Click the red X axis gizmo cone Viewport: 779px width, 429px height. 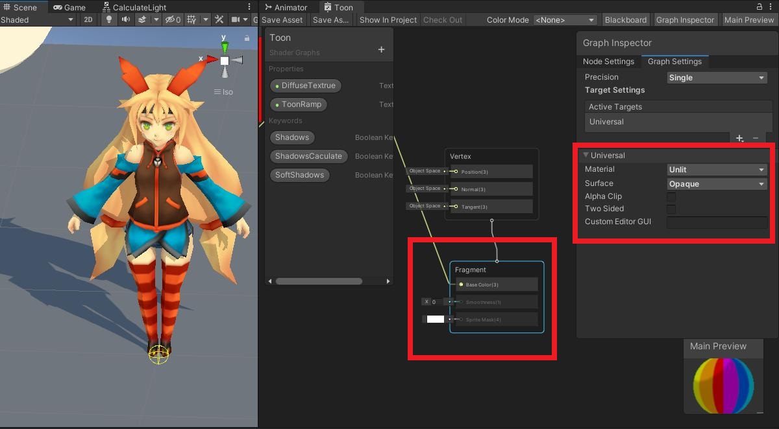tap(212, 60)
